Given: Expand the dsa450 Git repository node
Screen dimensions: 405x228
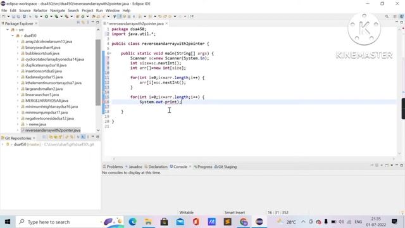Looking at the screenshot, I should click(x=3, y=144).
